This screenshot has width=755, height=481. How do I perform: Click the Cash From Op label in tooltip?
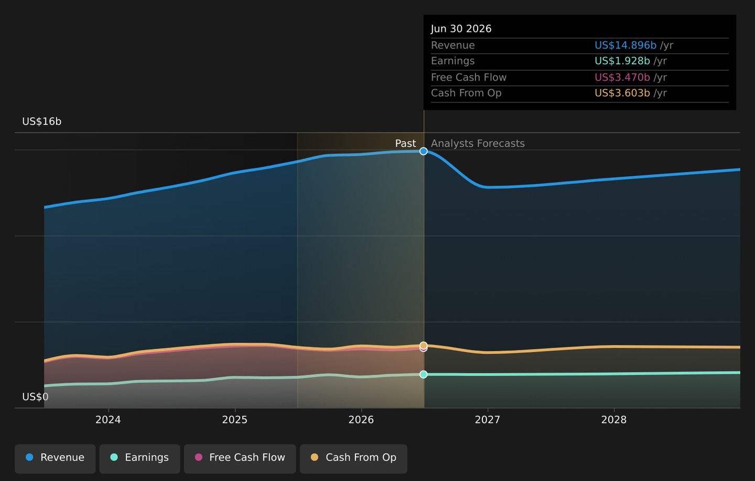pos(466,93)
